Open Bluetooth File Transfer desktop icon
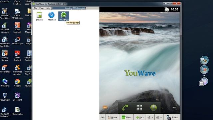 [5, 112]
